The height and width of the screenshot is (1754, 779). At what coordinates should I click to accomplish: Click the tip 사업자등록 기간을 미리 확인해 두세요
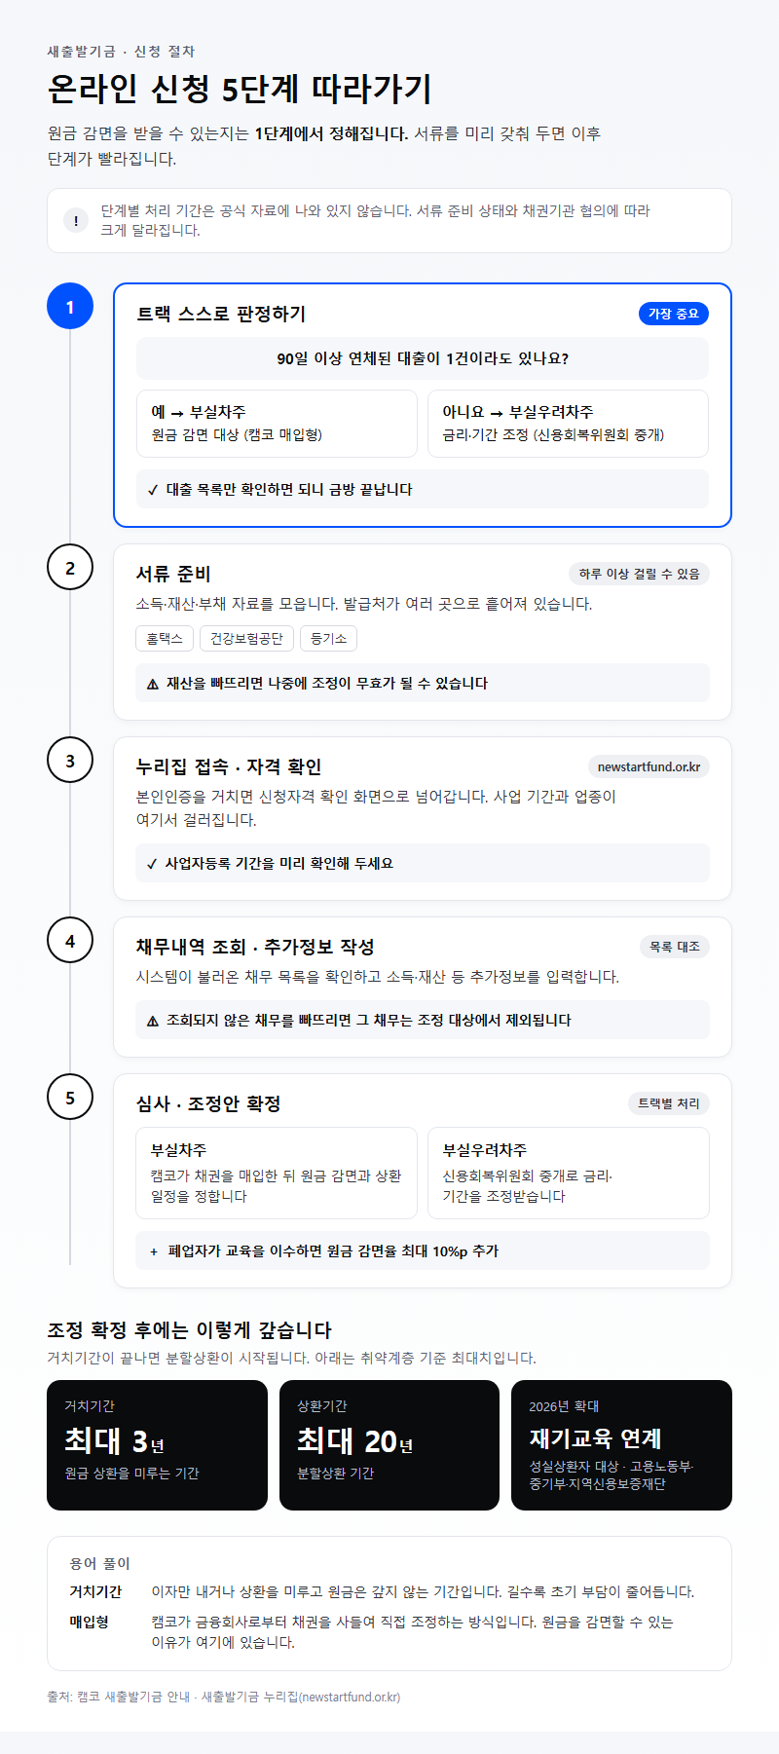[423, 863]
